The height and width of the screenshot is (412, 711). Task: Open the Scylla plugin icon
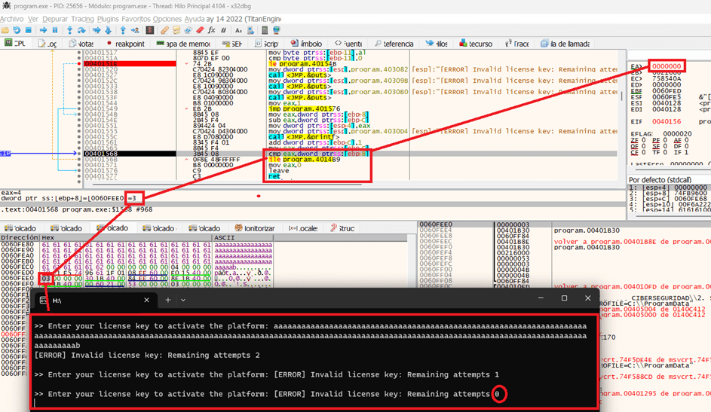click(149, 30)
